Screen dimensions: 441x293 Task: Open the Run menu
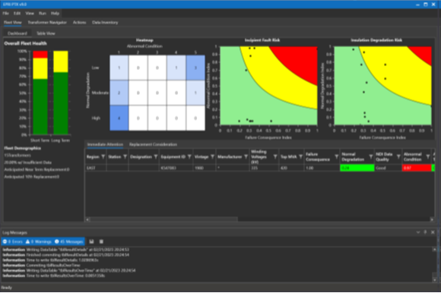(x=43, y=13)
